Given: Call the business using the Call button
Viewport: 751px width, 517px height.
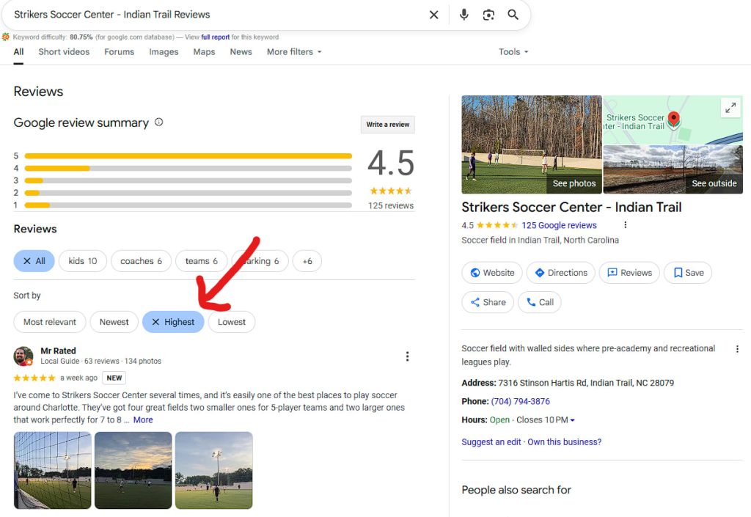Looking at the screenshot, I should 539,302.
